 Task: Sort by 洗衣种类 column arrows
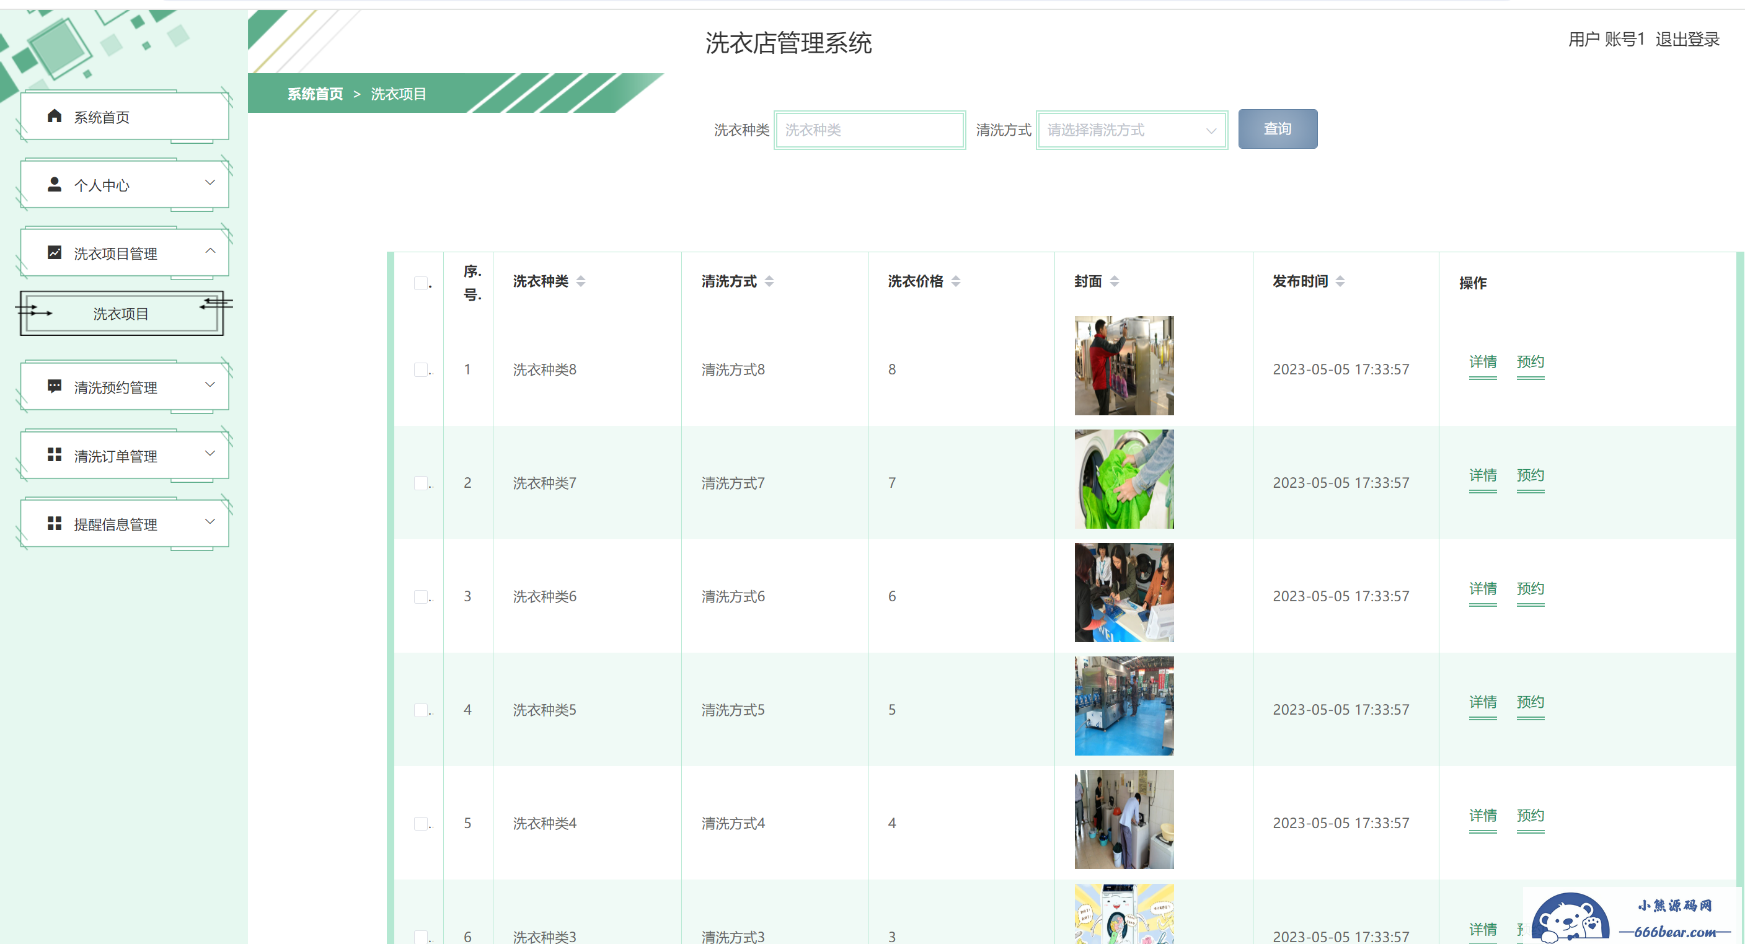point(581,281)
